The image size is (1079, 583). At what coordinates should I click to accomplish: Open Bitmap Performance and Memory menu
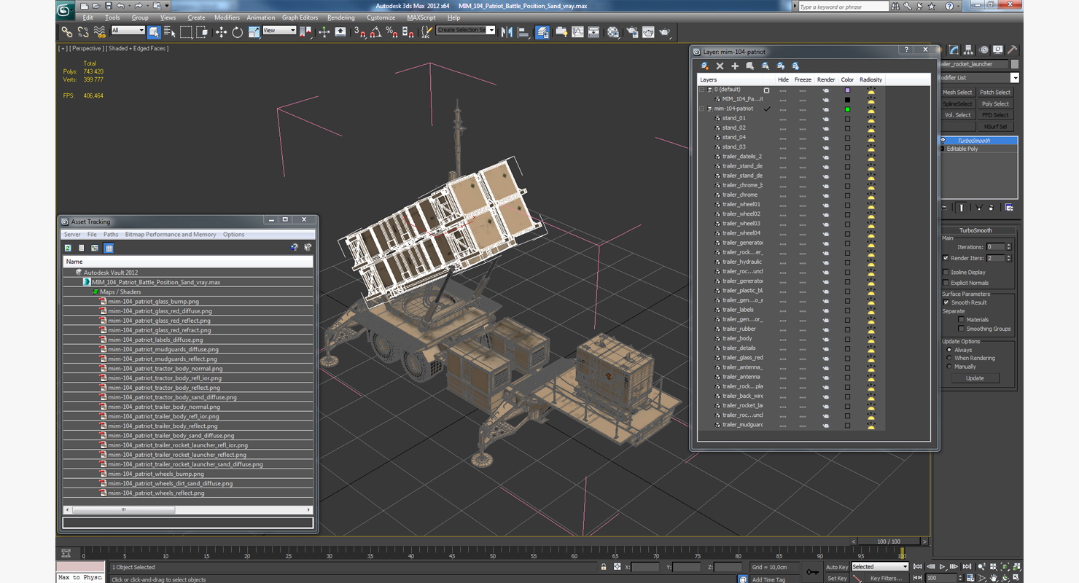pyautogui.click(x=171, y=235)
